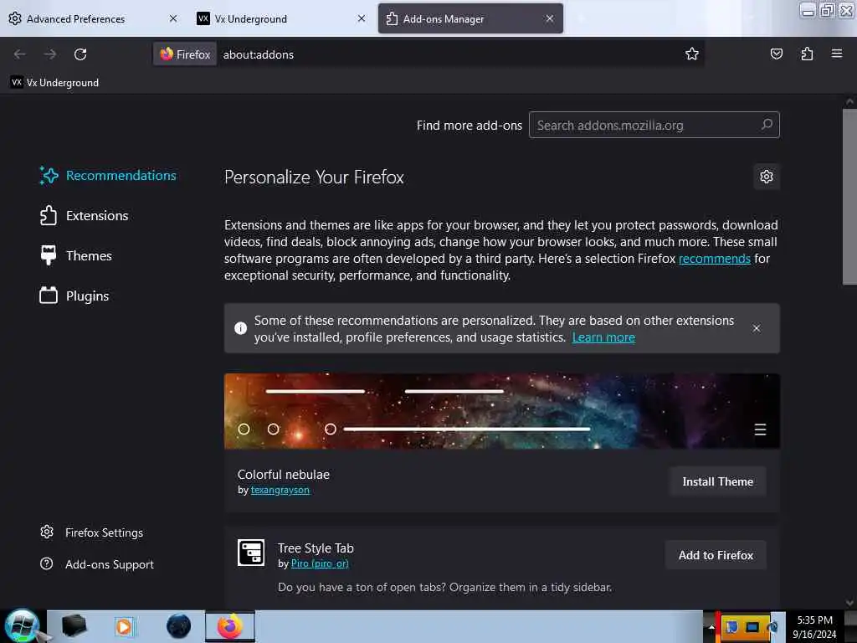Open the Learn more link
Viewport: 857px width, 643px height.
coord(603,337)
